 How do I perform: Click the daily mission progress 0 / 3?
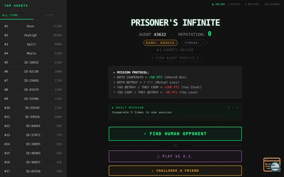click(x=233, y=108)
